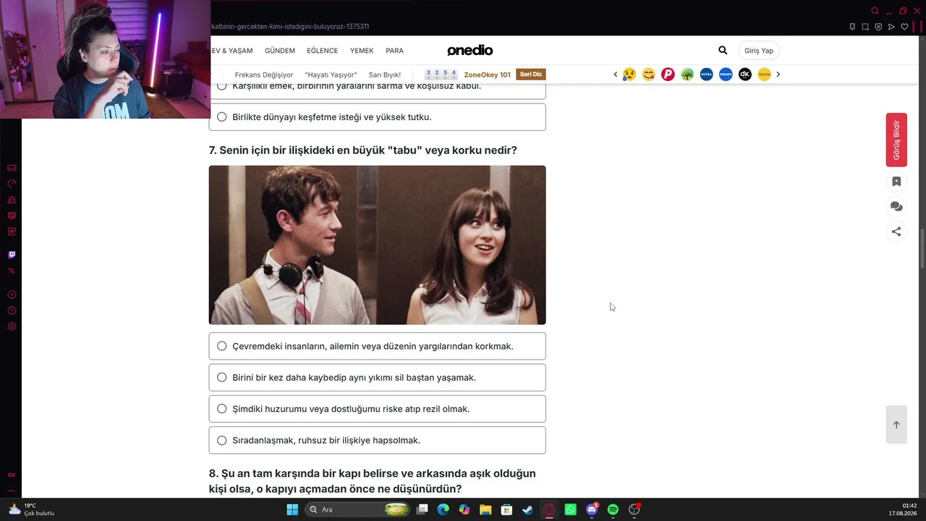Open the PARA menu item
The height and width of the screenshot is (521, 926).
point(394,51)
